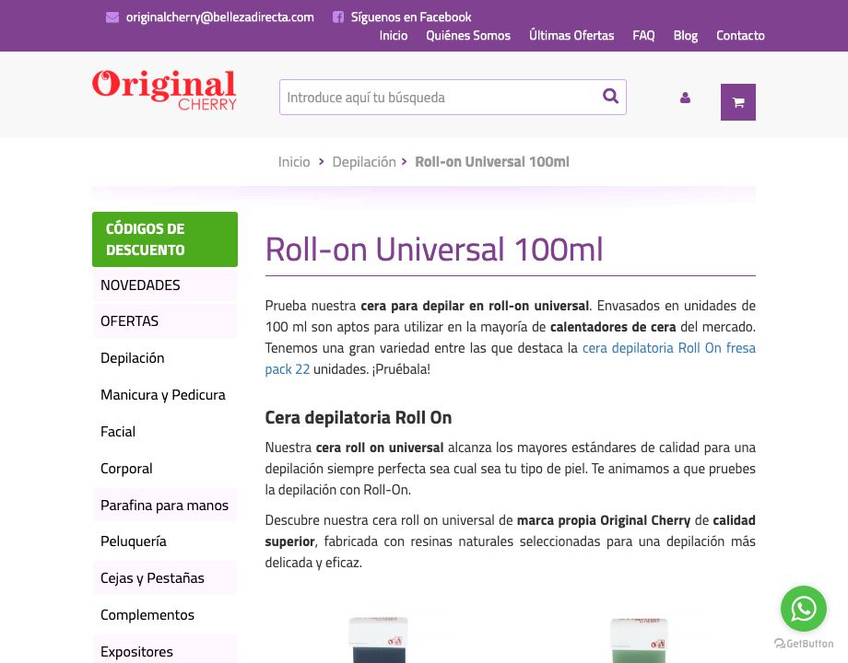Click the dark roll-on product thumbnail

point(379,640)
